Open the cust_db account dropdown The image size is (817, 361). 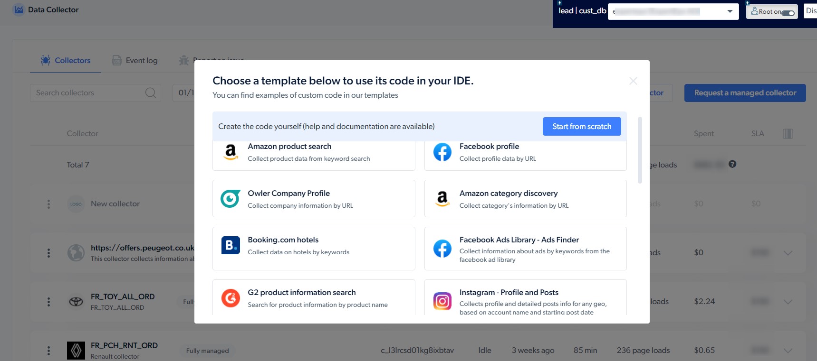point(673,11)
